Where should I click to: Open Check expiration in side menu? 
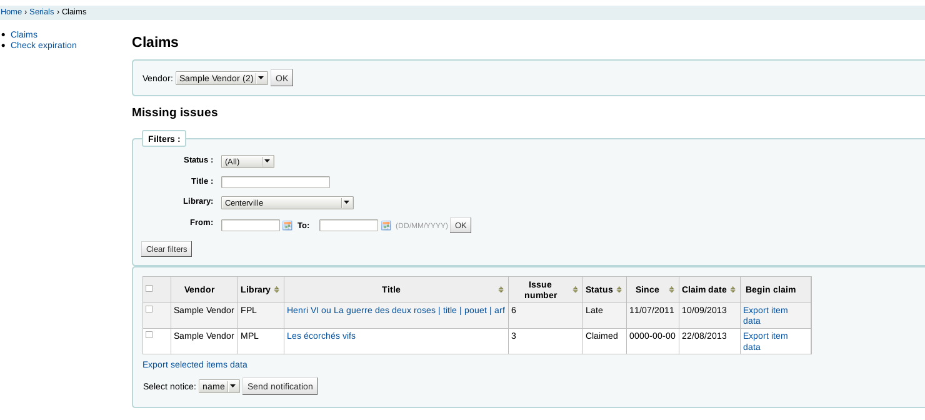pos(44,46)
